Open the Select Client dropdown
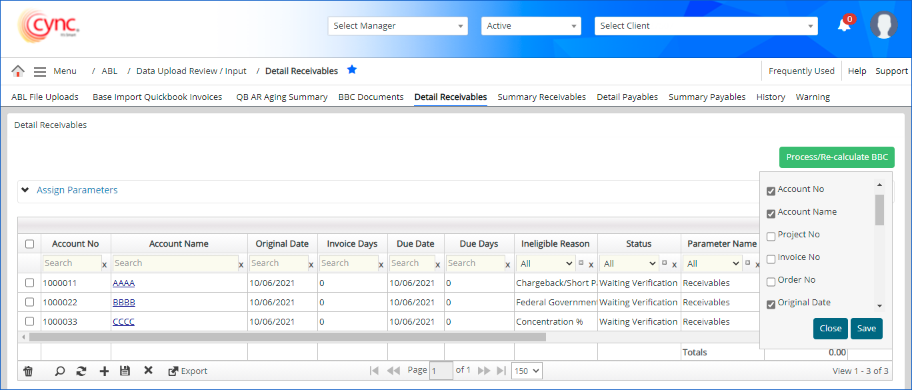Image resolution: width=912 pixels, height=390 pixels. point(706,26)
